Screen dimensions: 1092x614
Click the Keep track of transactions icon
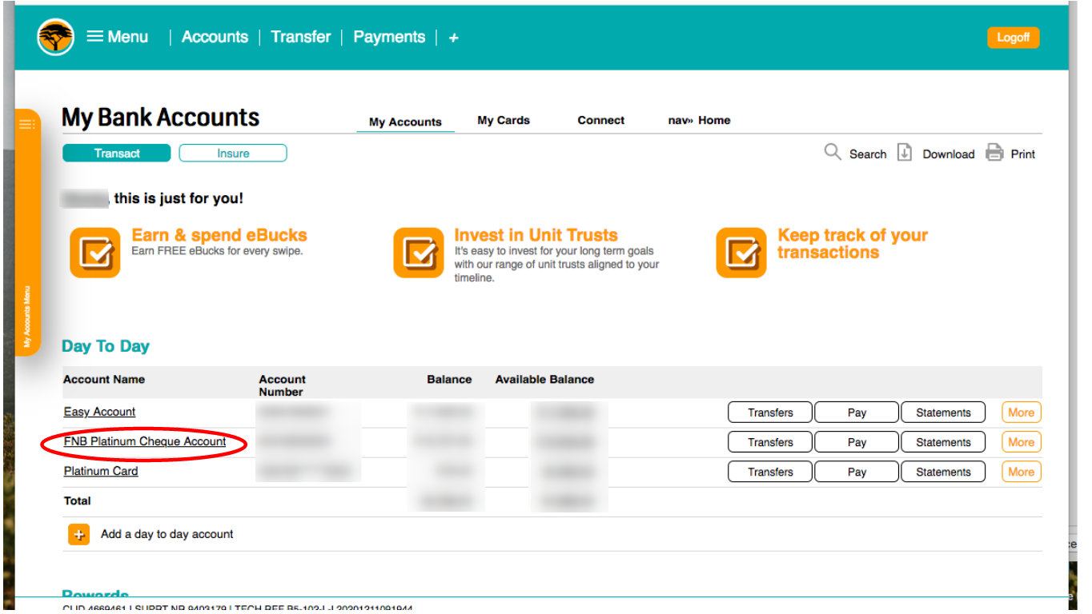pyautogui.click(x=741, y=253)
